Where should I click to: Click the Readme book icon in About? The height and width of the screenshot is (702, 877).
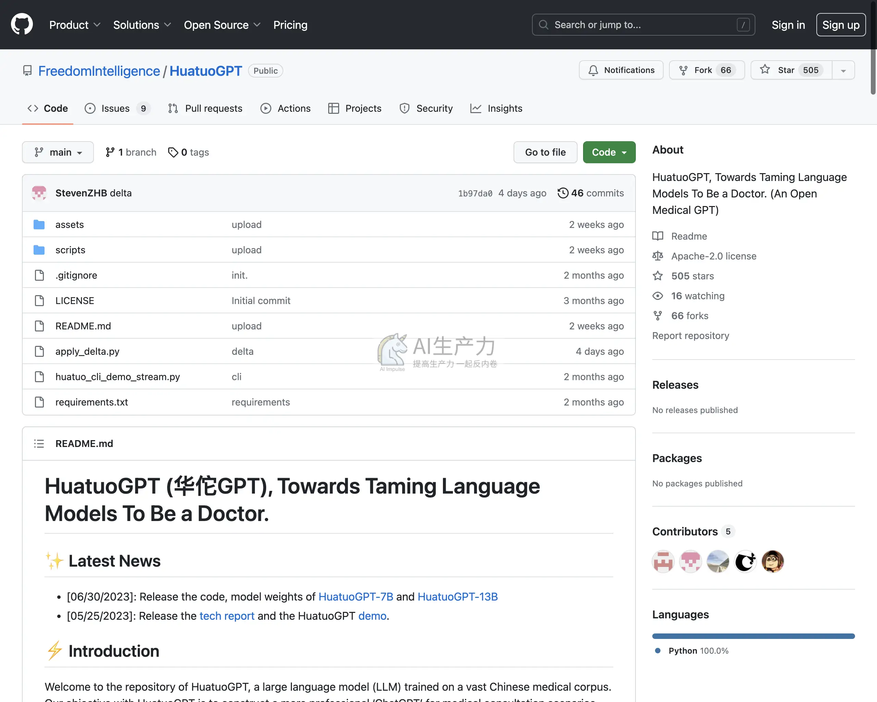(658, 236)
